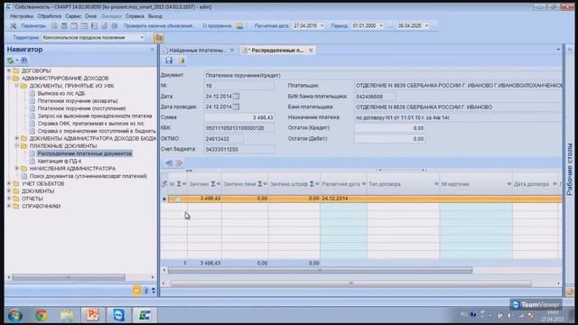Click the orange panel icon below Навигатор

[x=136, y=291]
